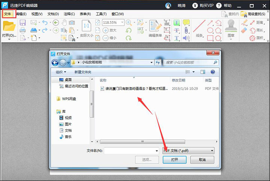Viewport: 270px width, 181px height.
Task: Select the 桌面 (Desktop) item in sidebar
Action: (x=68, y=80)
